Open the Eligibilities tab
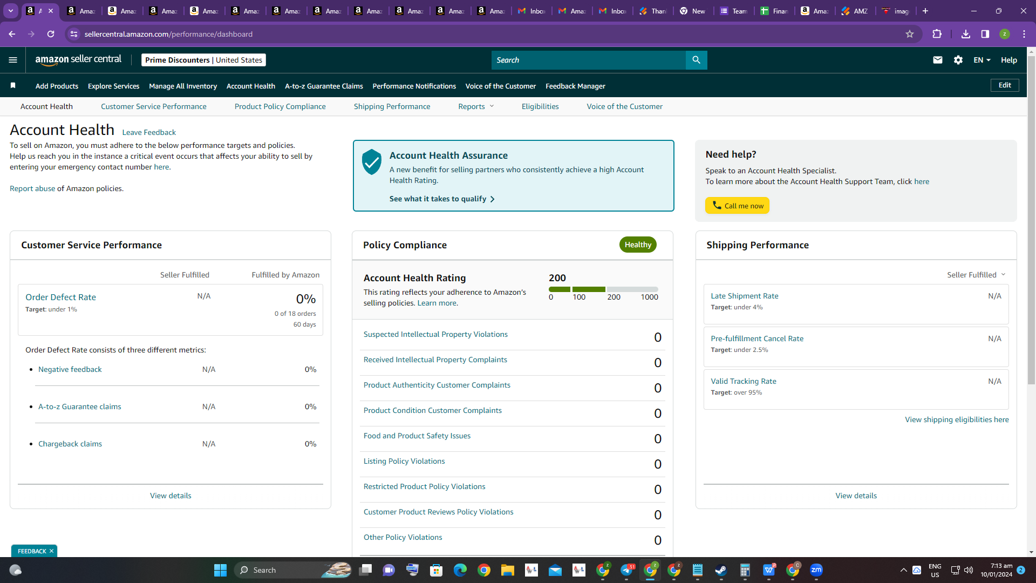Image resolution: width=1036 pixels, height=583 pixels. [x=540, y=106]
